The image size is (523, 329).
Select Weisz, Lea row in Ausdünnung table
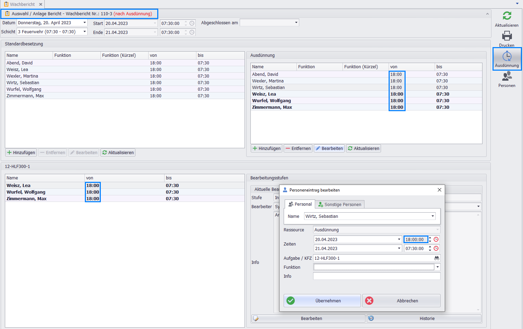(264, 94)
